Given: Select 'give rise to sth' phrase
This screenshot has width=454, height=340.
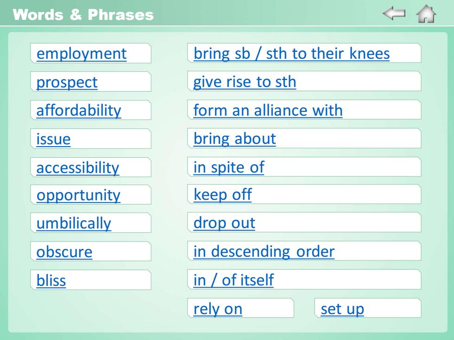Looking at the screenshot, I should pos(245,82).
